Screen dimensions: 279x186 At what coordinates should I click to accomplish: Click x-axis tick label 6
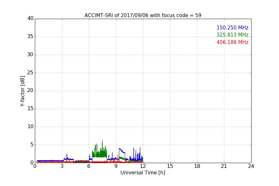click(89, 166)
